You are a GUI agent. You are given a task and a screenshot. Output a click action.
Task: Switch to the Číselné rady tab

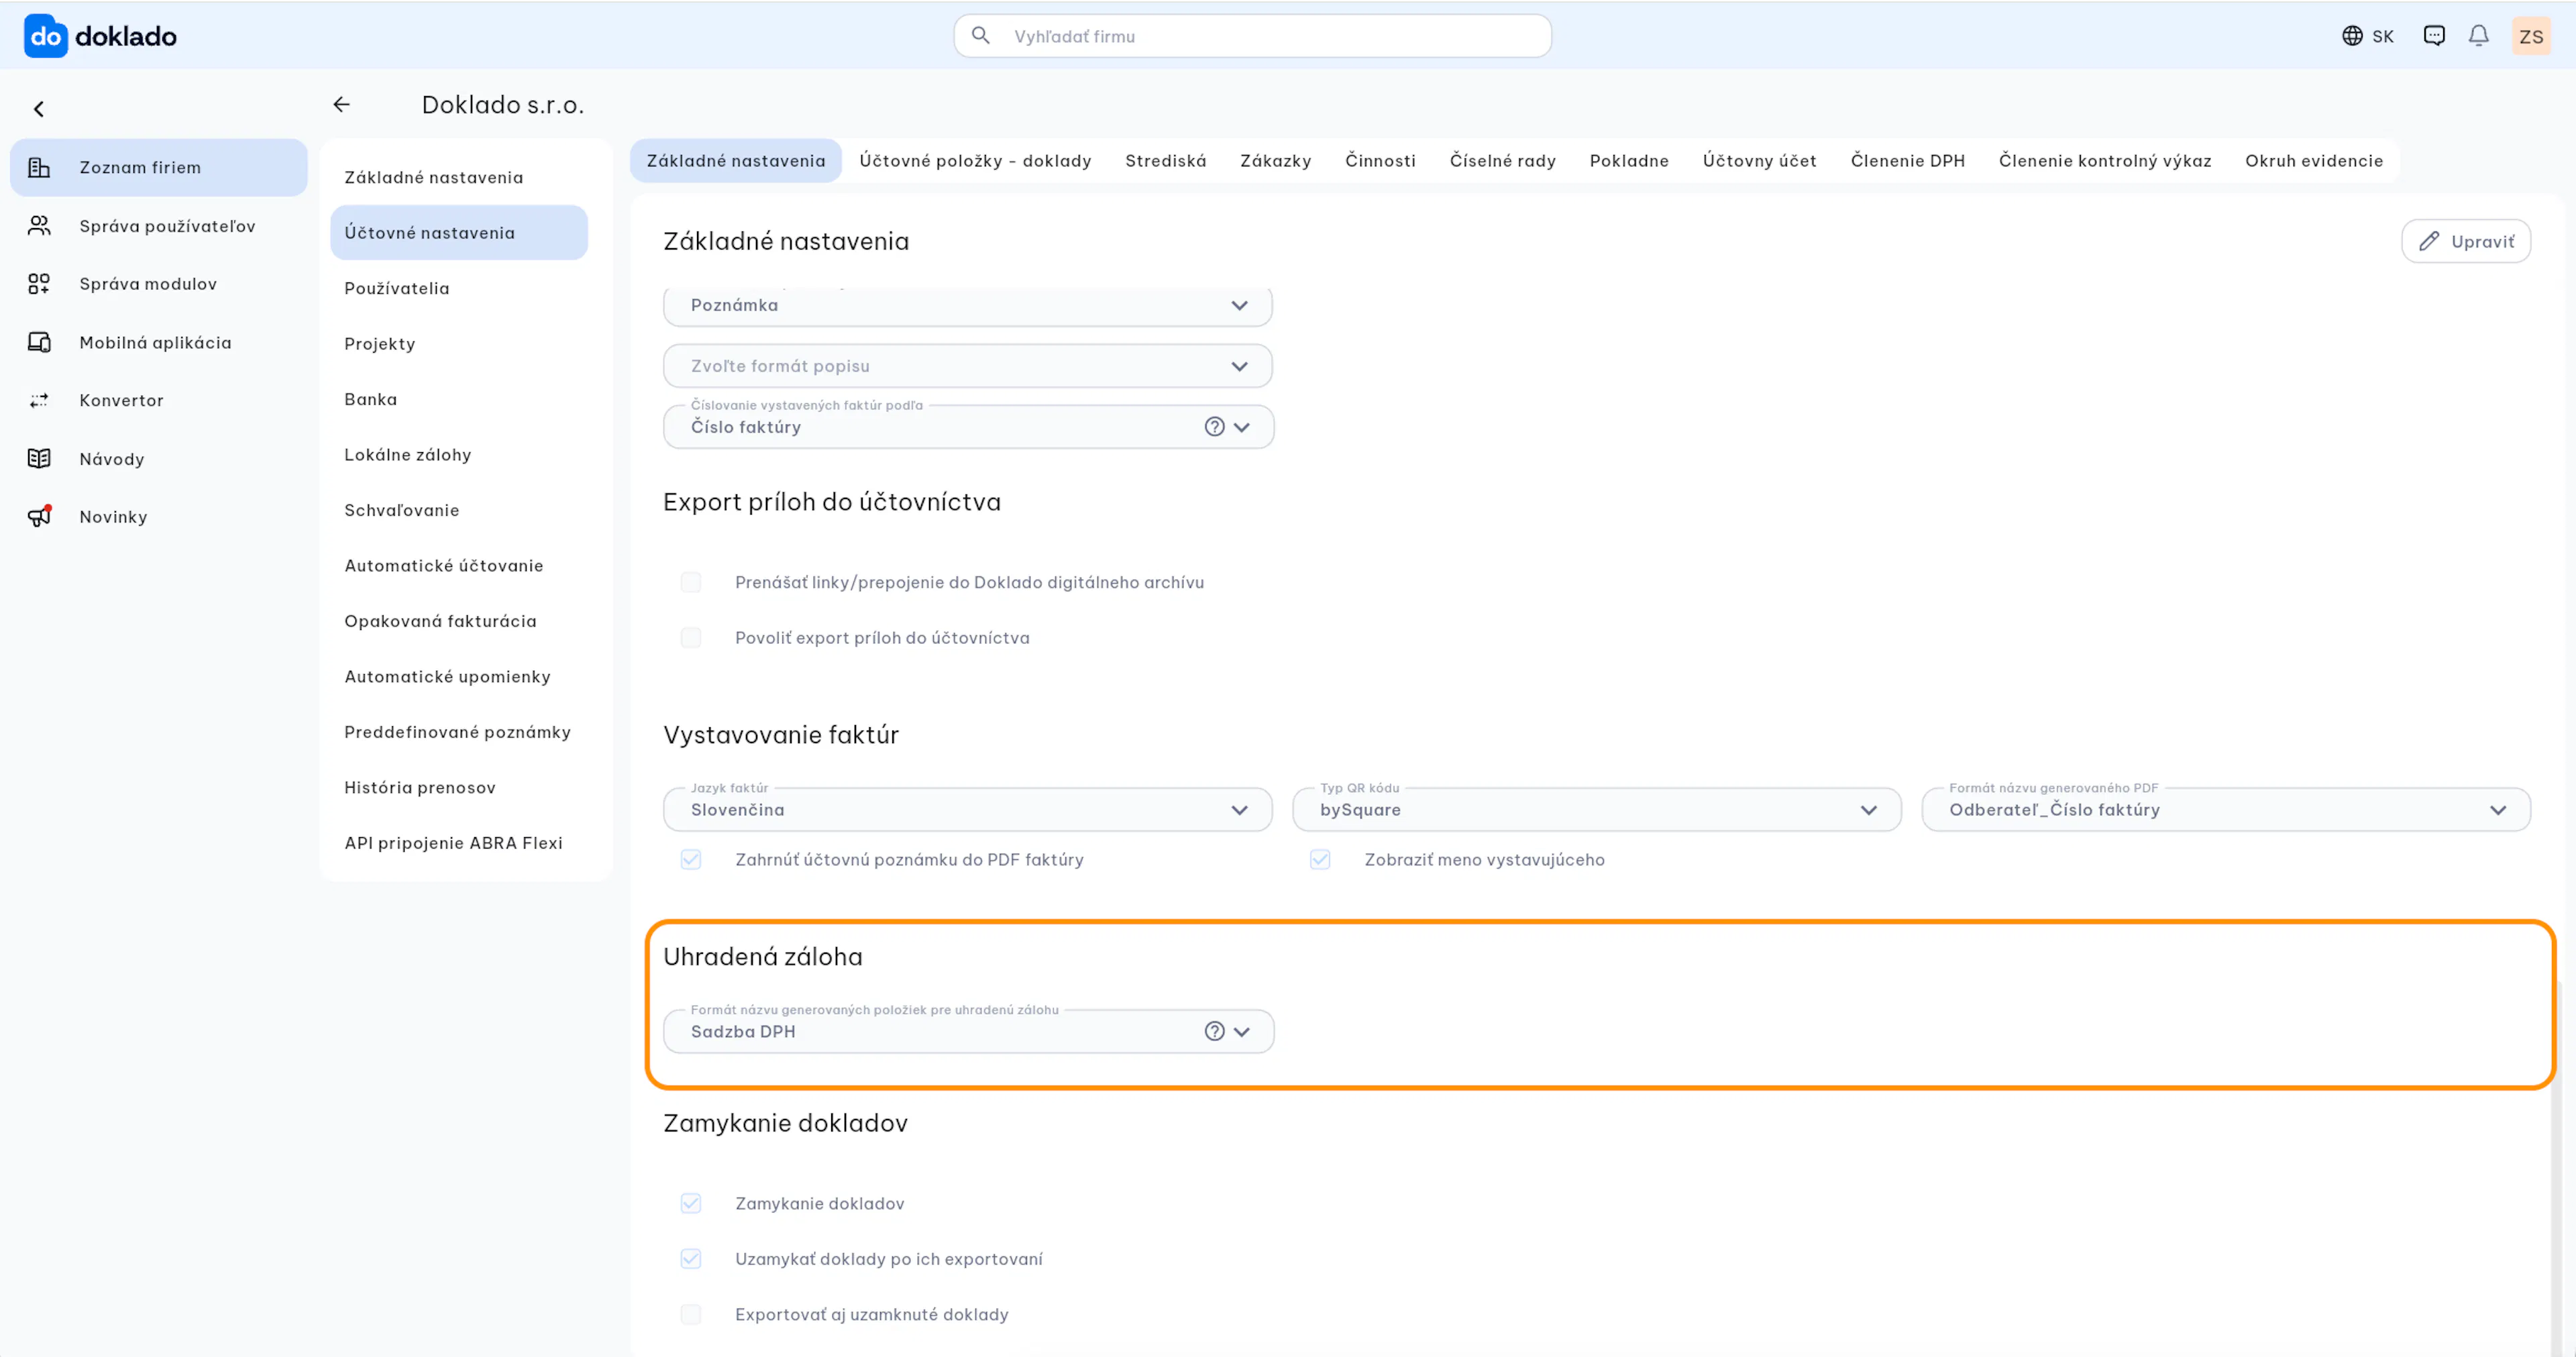click(x=1502, y=161)
